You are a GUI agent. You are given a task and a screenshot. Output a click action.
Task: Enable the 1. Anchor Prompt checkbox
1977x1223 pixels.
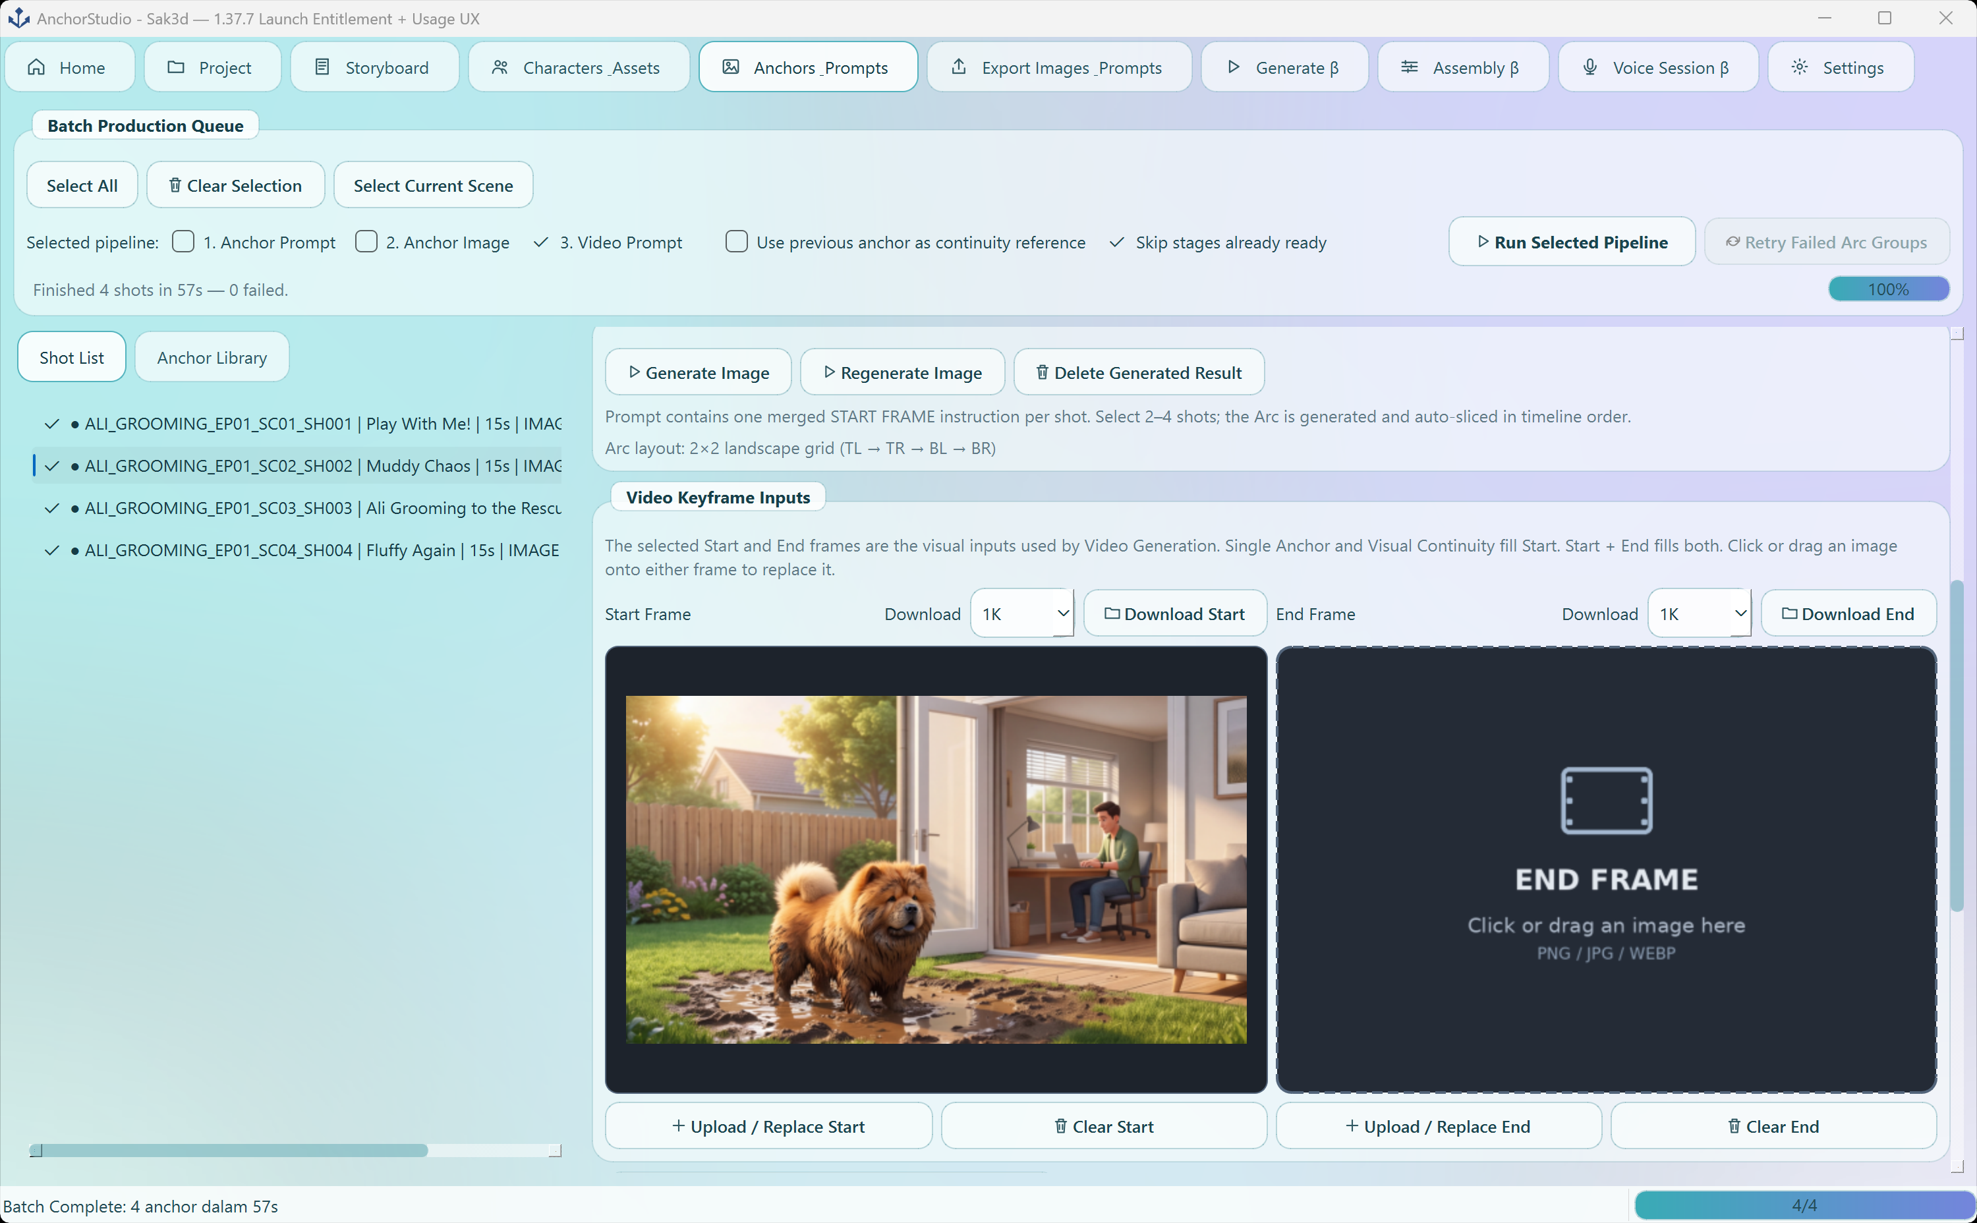[x=184, y=242]
